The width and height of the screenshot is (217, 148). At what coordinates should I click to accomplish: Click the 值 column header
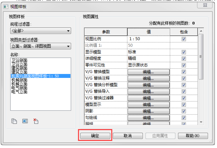coord(148,32)
